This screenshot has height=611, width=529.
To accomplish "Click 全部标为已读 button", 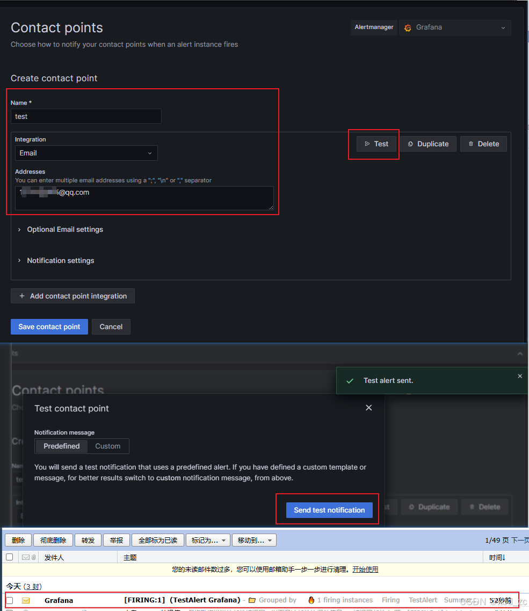I will pos(158,540).
